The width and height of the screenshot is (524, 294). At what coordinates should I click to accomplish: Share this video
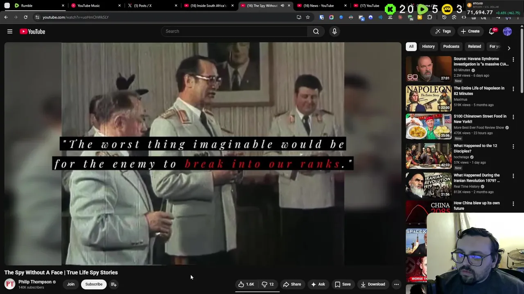pyautogui.click(x=292, y=284)
